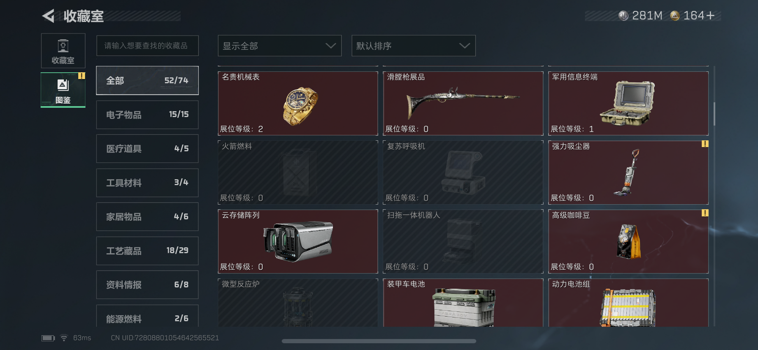This screenshot has width=758, height=350.
Task: Expand the 默认排序 sort dropdown
Action: coord(413,46)
